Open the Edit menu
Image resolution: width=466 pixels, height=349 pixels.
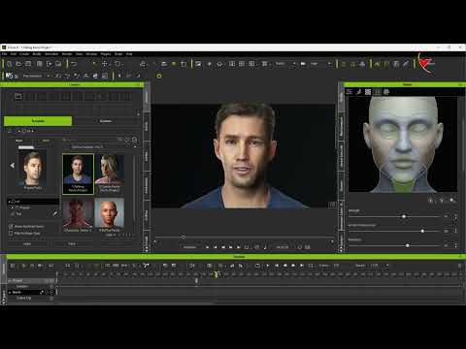pyautogui.click(x=14, y=54)
